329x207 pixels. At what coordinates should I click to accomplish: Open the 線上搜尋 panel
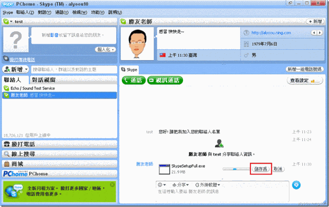[60, 154]
